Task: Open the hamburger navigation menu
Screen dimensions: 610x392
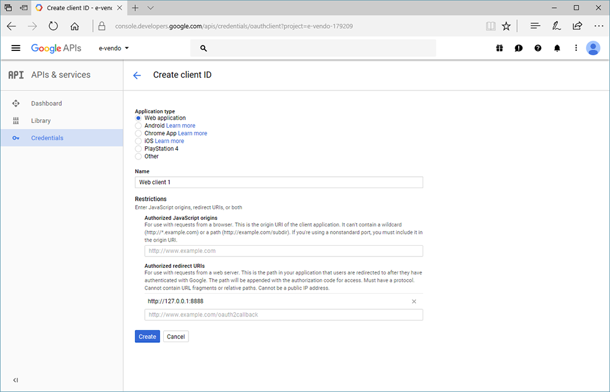Action: (x=16, y=48)
